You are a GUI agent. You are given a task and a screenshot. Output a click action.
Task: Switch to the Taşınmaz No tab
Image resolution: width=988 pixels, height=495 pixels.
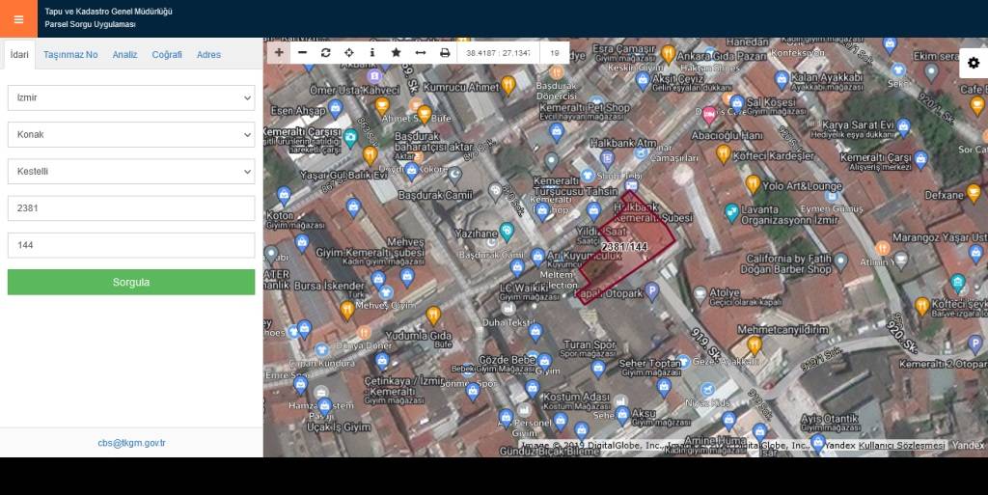coord(70,54)
